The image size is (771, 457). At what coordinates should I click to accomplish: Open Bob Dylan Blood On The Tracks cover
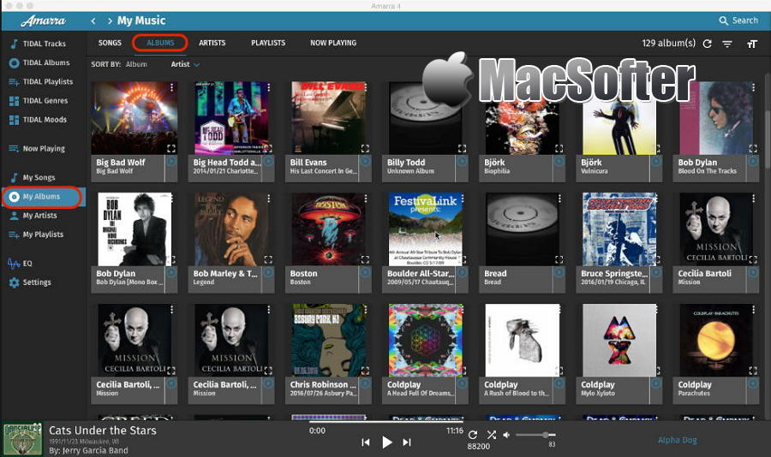(x=716, y=118)
